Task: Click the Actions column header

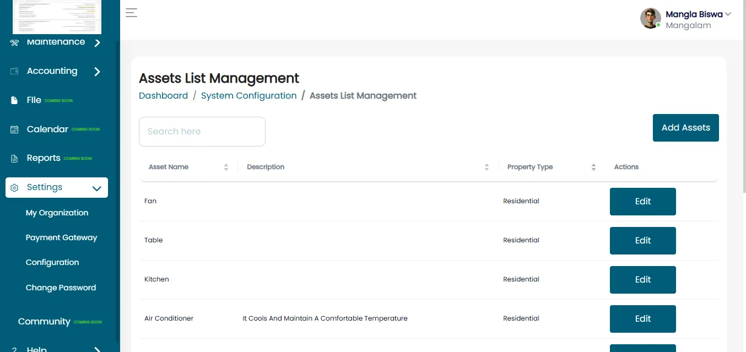Action: 626,167
